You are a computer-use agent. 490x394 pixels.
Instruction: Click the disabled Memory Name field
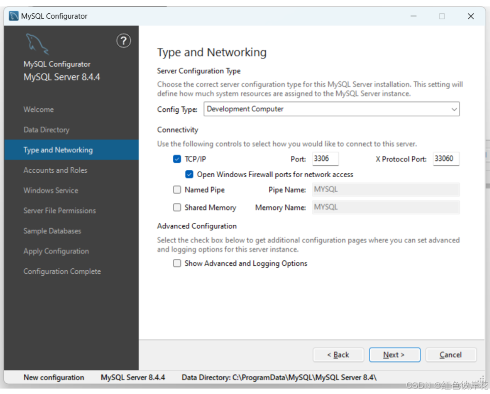386,207
